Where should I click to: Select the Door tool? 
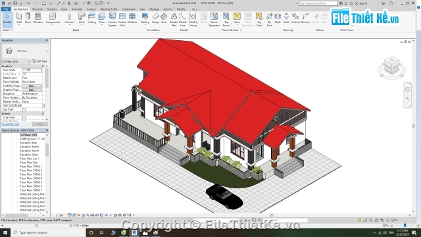click(x=28, y=18)
